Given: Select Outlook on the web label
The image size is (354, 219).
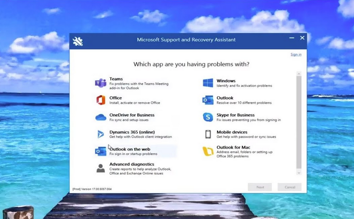Looking at the screenshot, I should 130,149.
